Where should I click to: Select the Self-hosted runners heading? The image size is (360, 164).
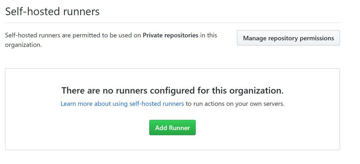coord(52,11)
